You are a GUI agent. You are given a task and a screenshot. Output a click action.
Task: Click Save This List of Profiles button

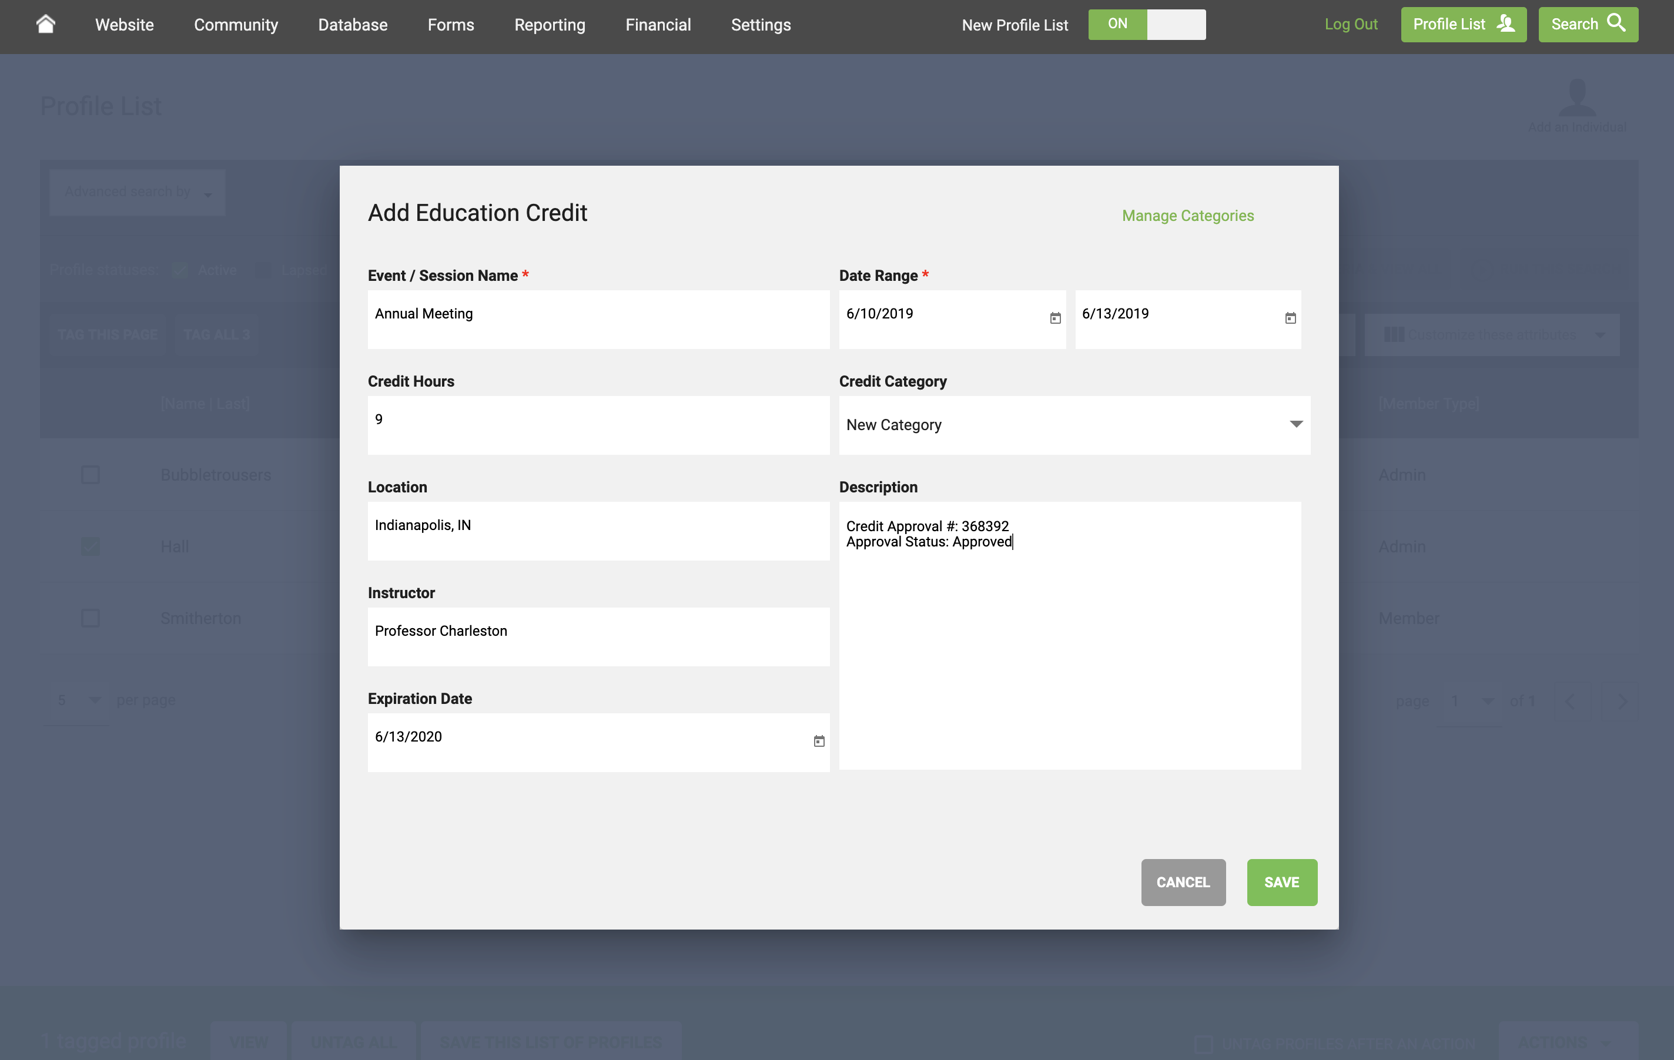(551, 1042)
